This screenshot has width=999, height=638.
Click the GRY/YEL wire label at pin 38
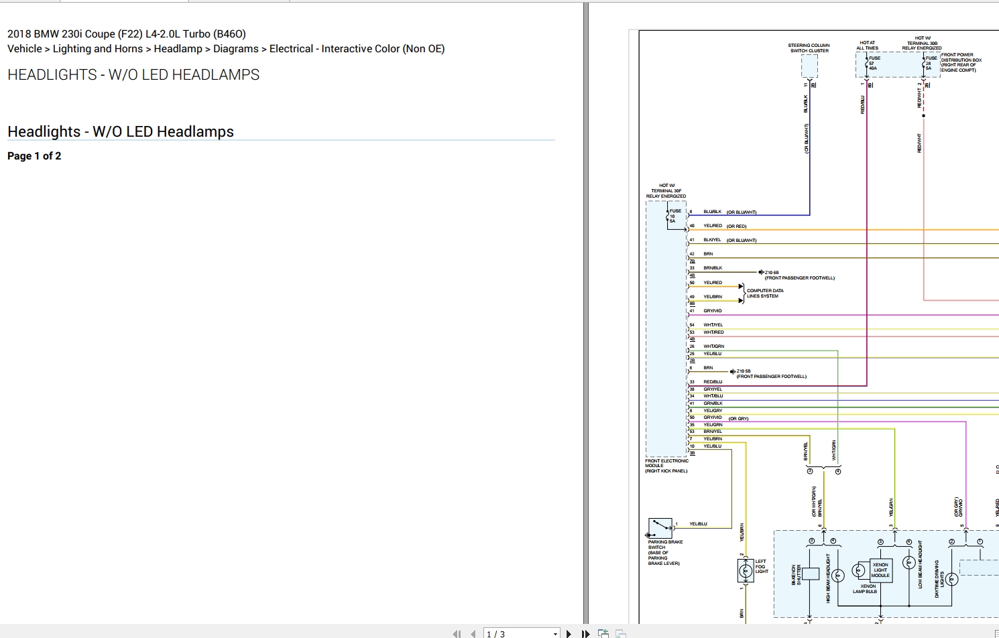click(x=713, y=389)
